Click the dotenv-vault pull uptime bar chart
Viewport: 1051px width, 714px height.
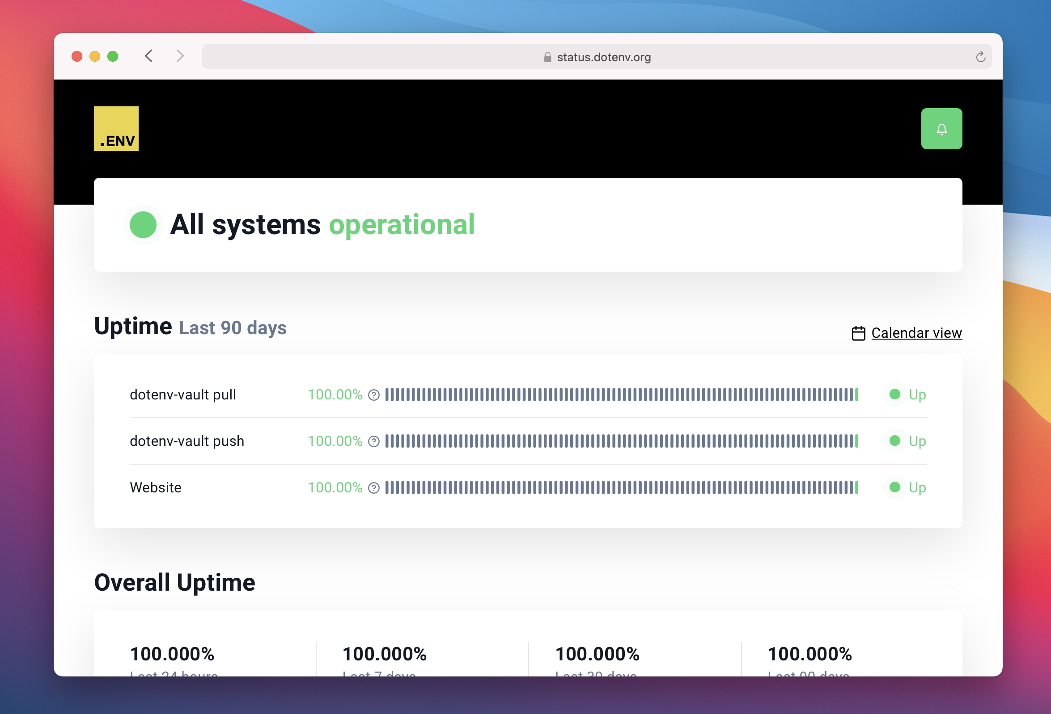click(x=622, y=395)
